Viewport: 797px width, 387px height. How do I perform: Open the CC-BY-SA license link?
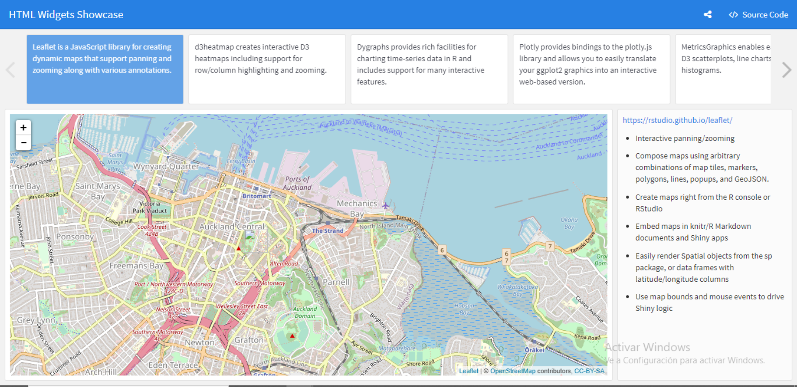[589, 371]
